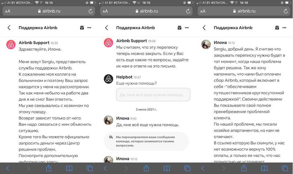Tap Helpbot black avatar icon

(x=108, y=79)
